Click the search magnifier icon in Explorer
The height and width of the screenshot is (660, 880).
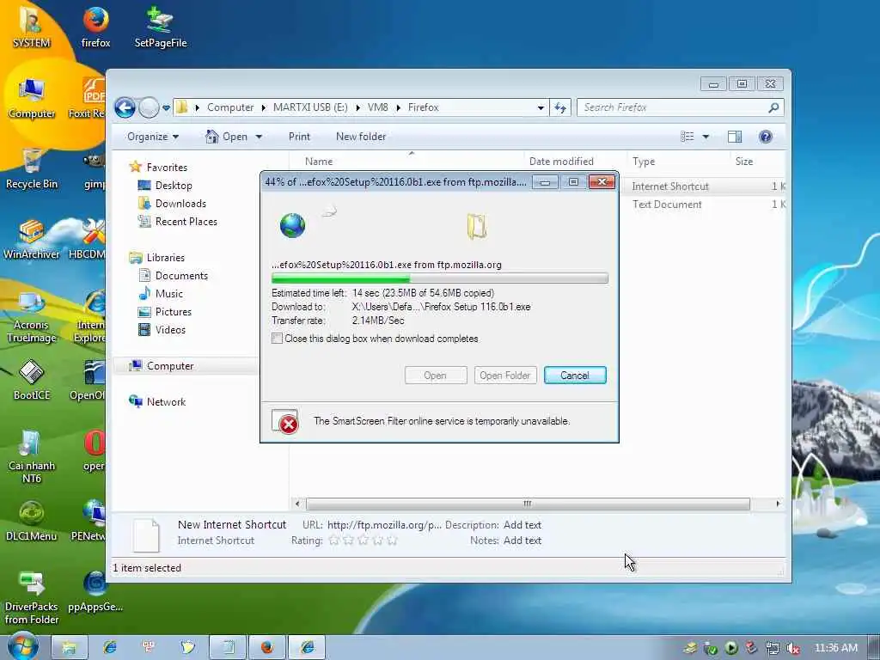click(x=773, y=107)
